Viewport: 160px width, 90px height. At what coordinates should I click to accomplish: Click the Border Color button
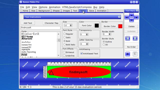pos(110,26)
